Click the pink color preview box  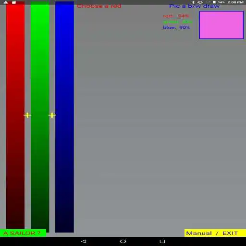click(221, 25)
